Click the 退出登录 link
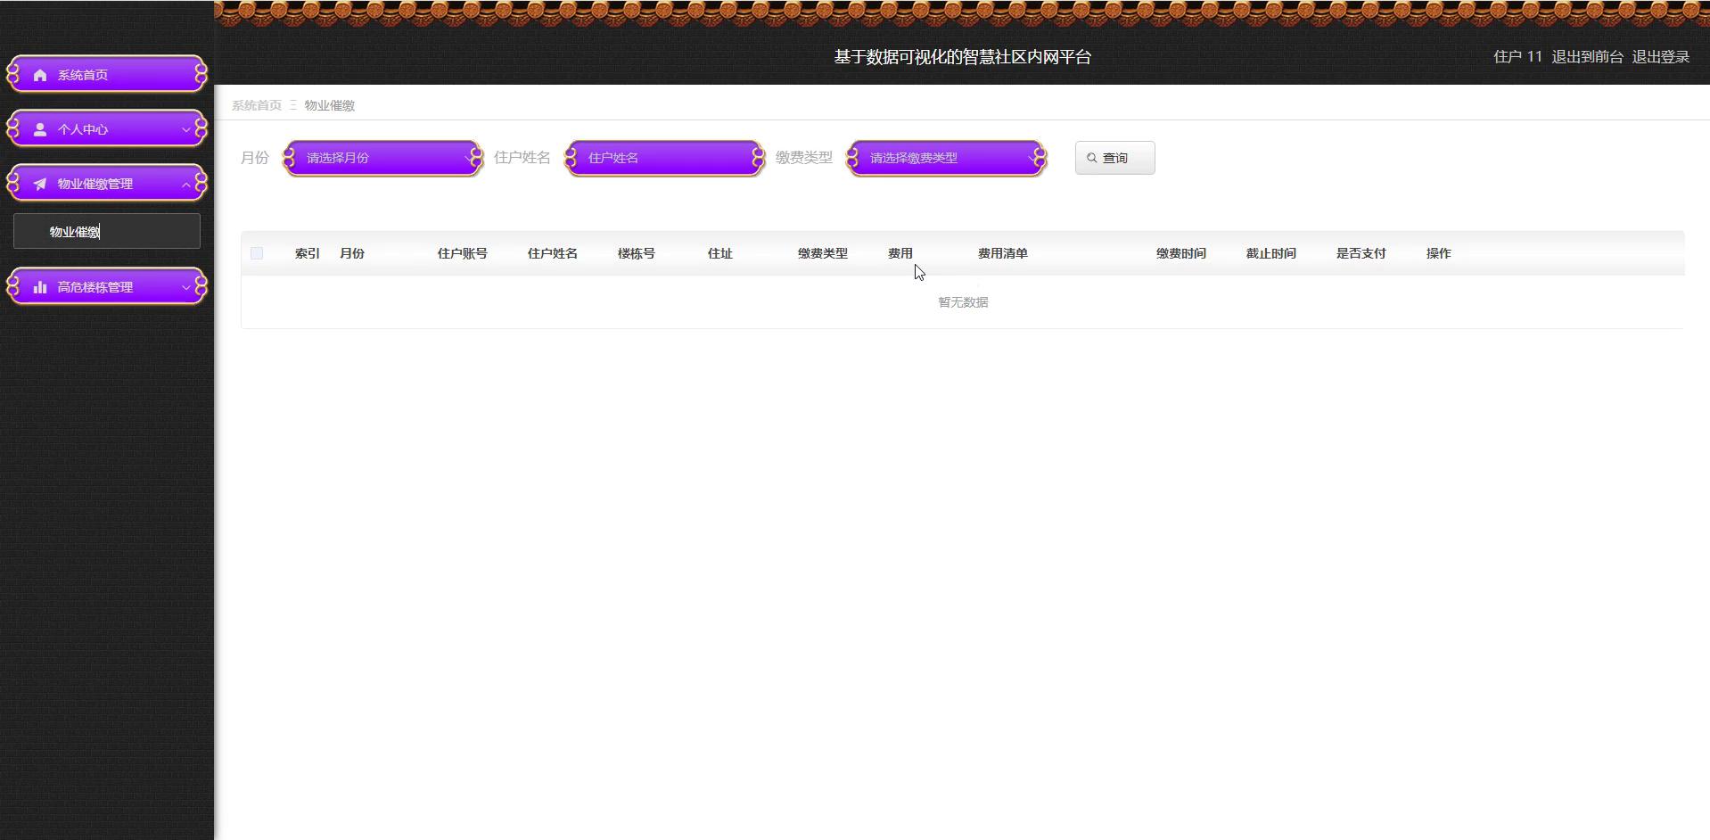Viewport: 1710px width, 840px height. (1661, 57)
